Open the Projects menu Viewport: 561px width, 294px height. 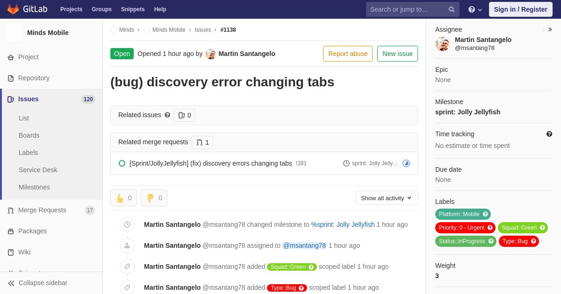click(x=72, y=9)
